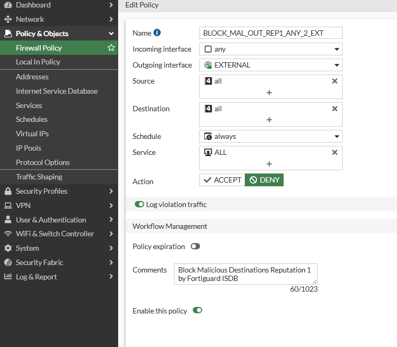Image resolution: width=397 pixels, height=347 pixels.
Task: Click the info icon next to Name
Action: [x=157, y=33]
